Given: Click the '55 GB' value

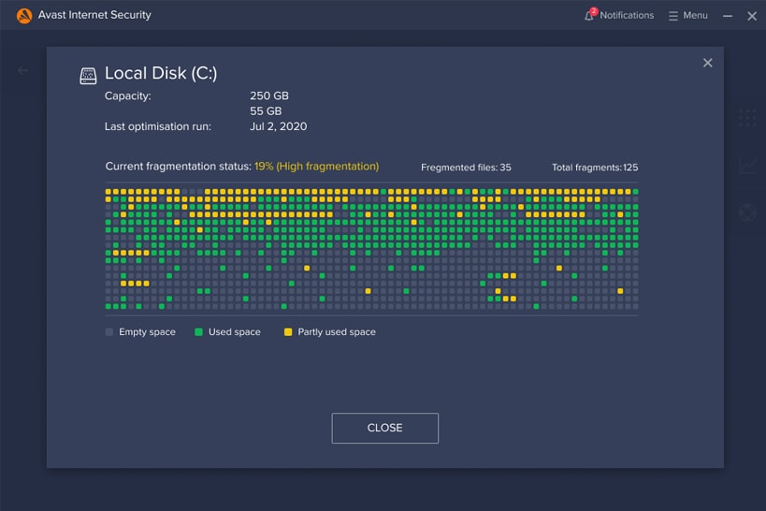Looking at the screenshot, I should coord(266,111).
